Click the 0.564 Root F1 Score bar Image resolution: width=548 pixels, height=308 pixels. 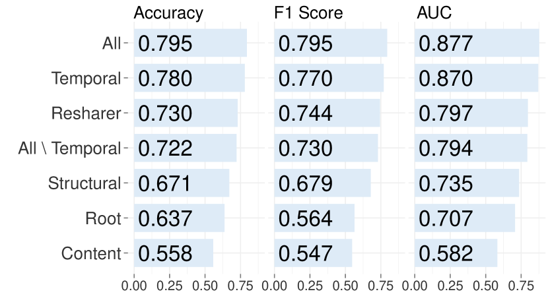(314, 218)
